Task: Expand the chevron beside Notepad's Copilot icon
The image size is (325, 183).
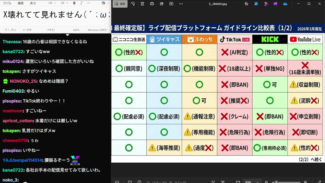Action: coord(108,3)
